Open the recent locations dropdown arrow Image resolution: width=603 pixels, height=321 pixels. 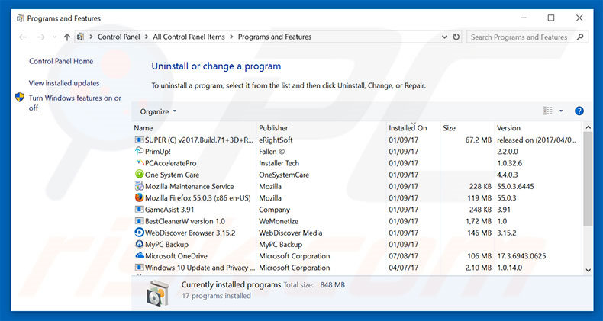(54, 37)
